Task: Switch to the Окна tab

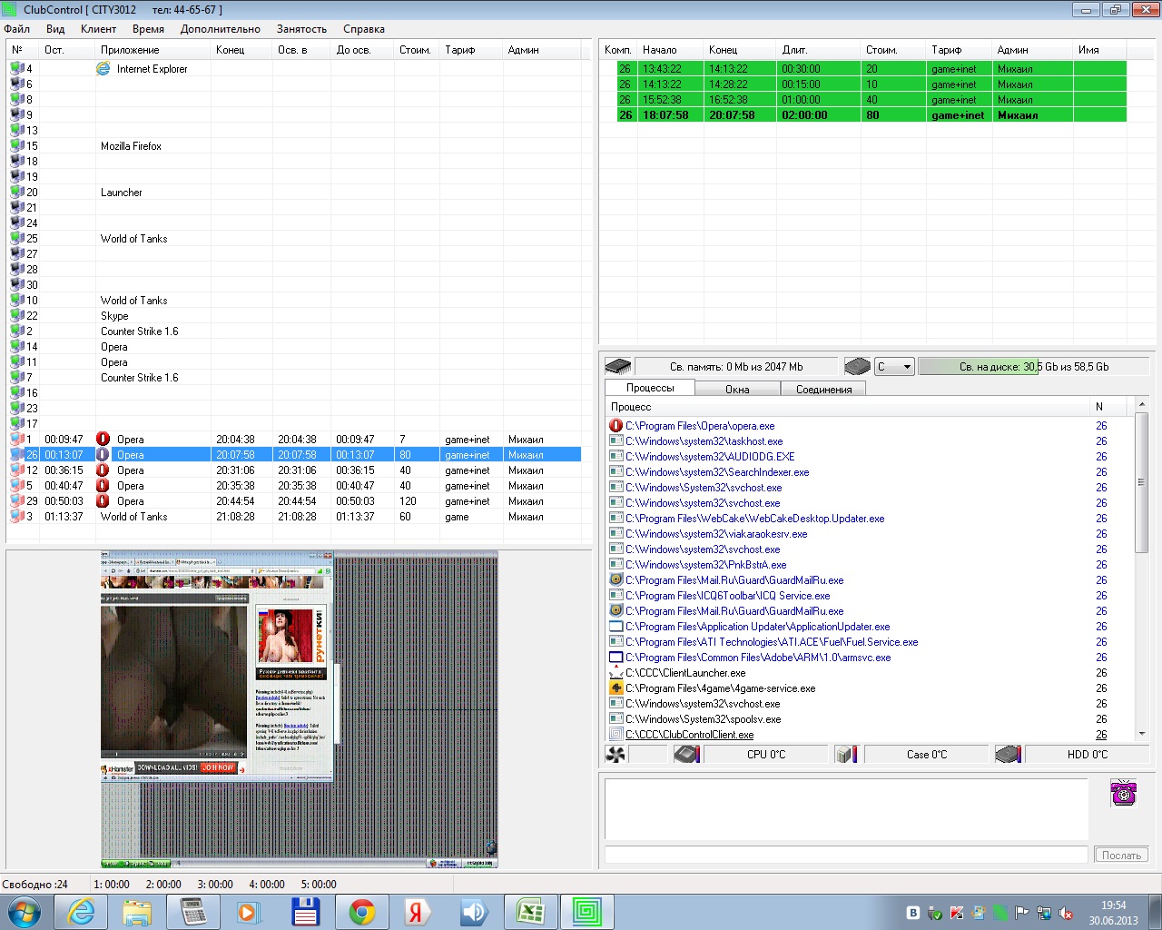Action: (737, 389)
